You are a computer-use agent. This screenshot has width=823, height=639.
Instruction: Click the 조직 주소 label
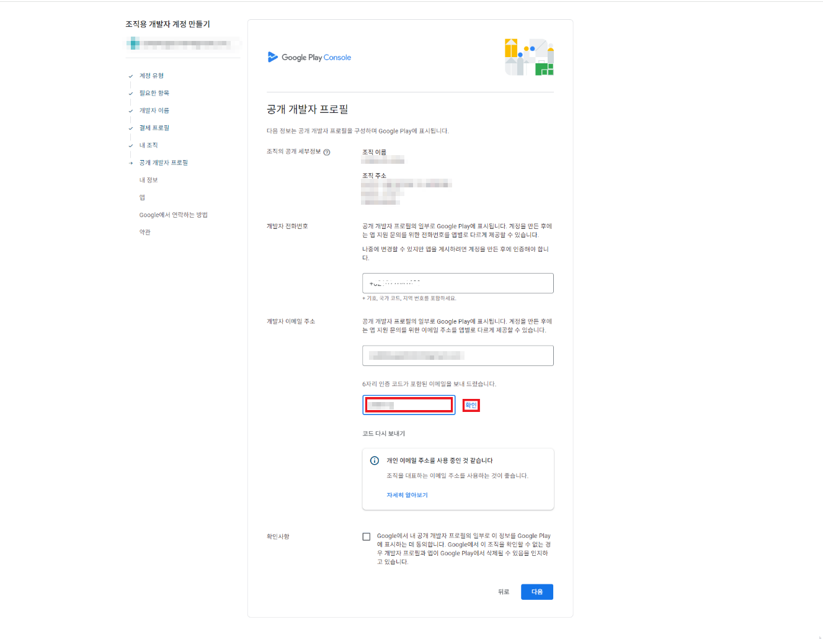click(374, 176)
